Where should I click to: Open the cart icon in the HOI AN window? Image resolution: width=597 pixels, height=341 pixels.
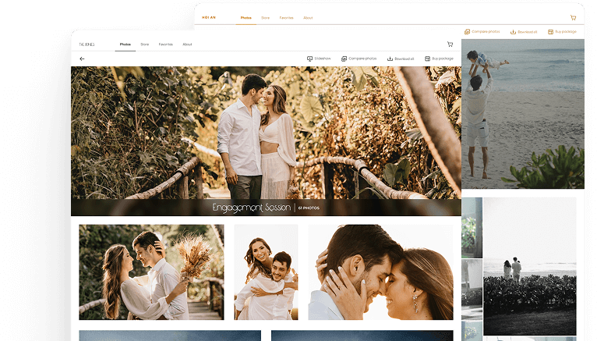pos(573,17)
